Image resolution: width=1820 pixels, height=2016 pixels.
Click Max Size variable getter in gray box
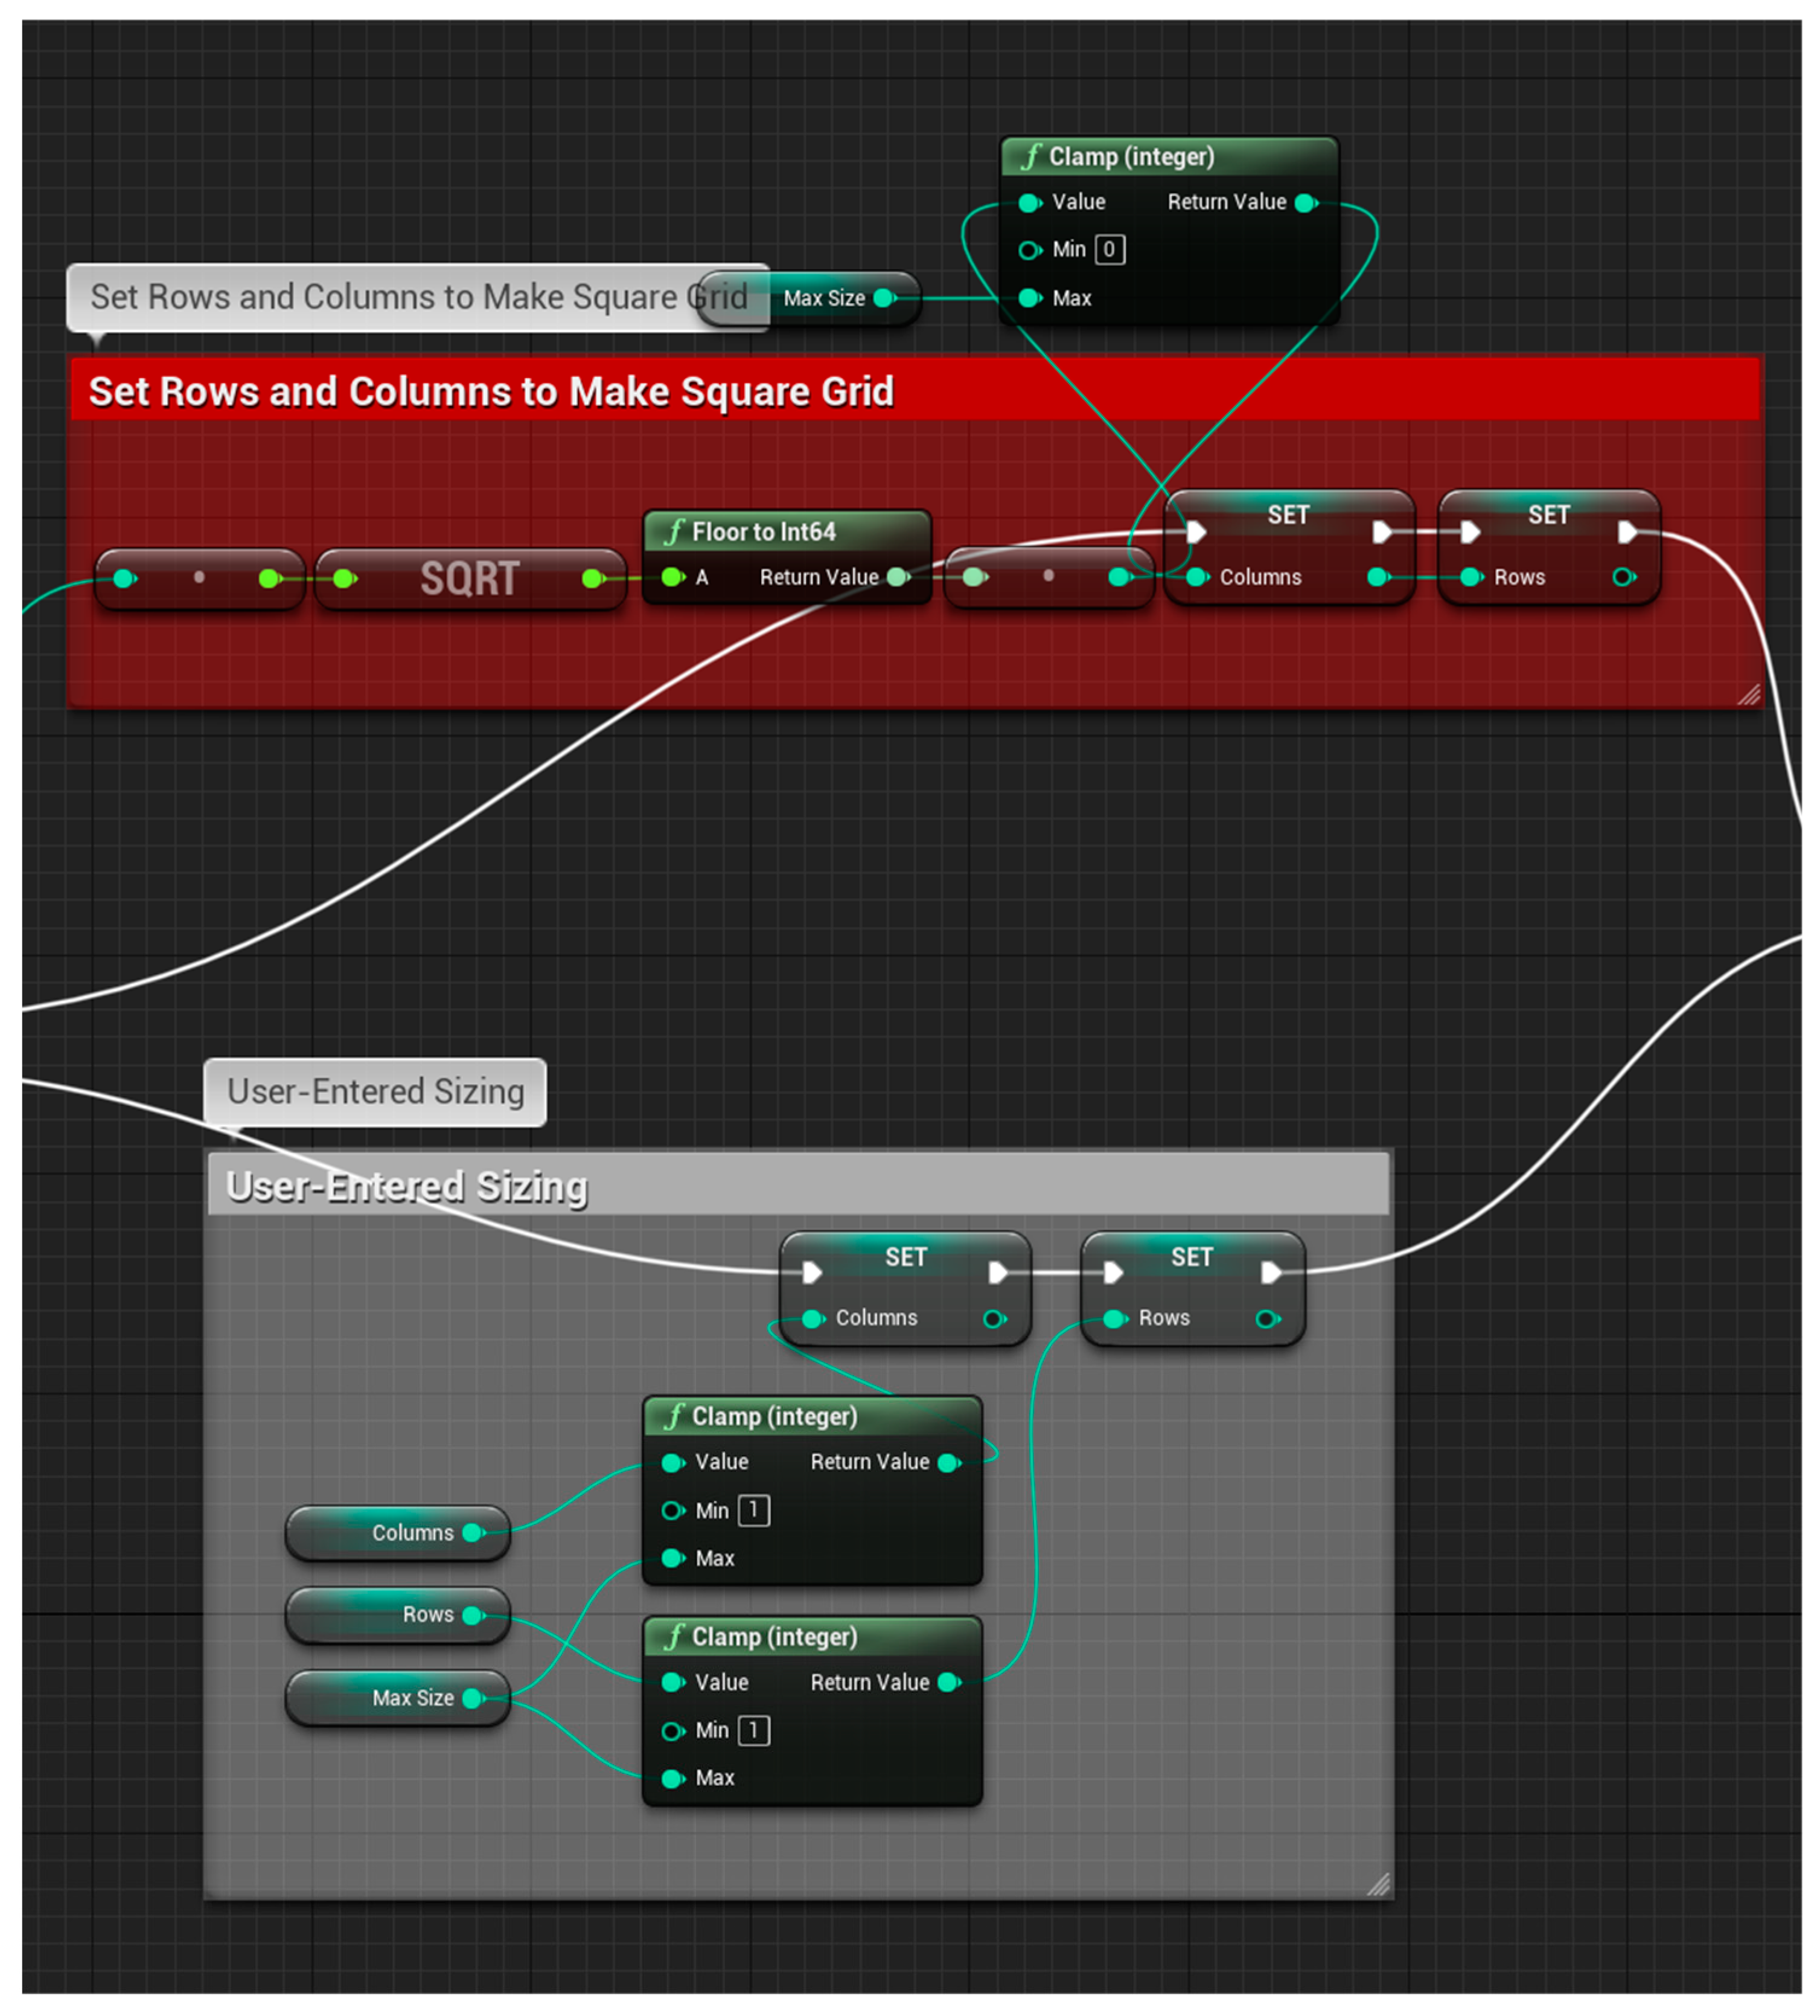pos(398,1697)
